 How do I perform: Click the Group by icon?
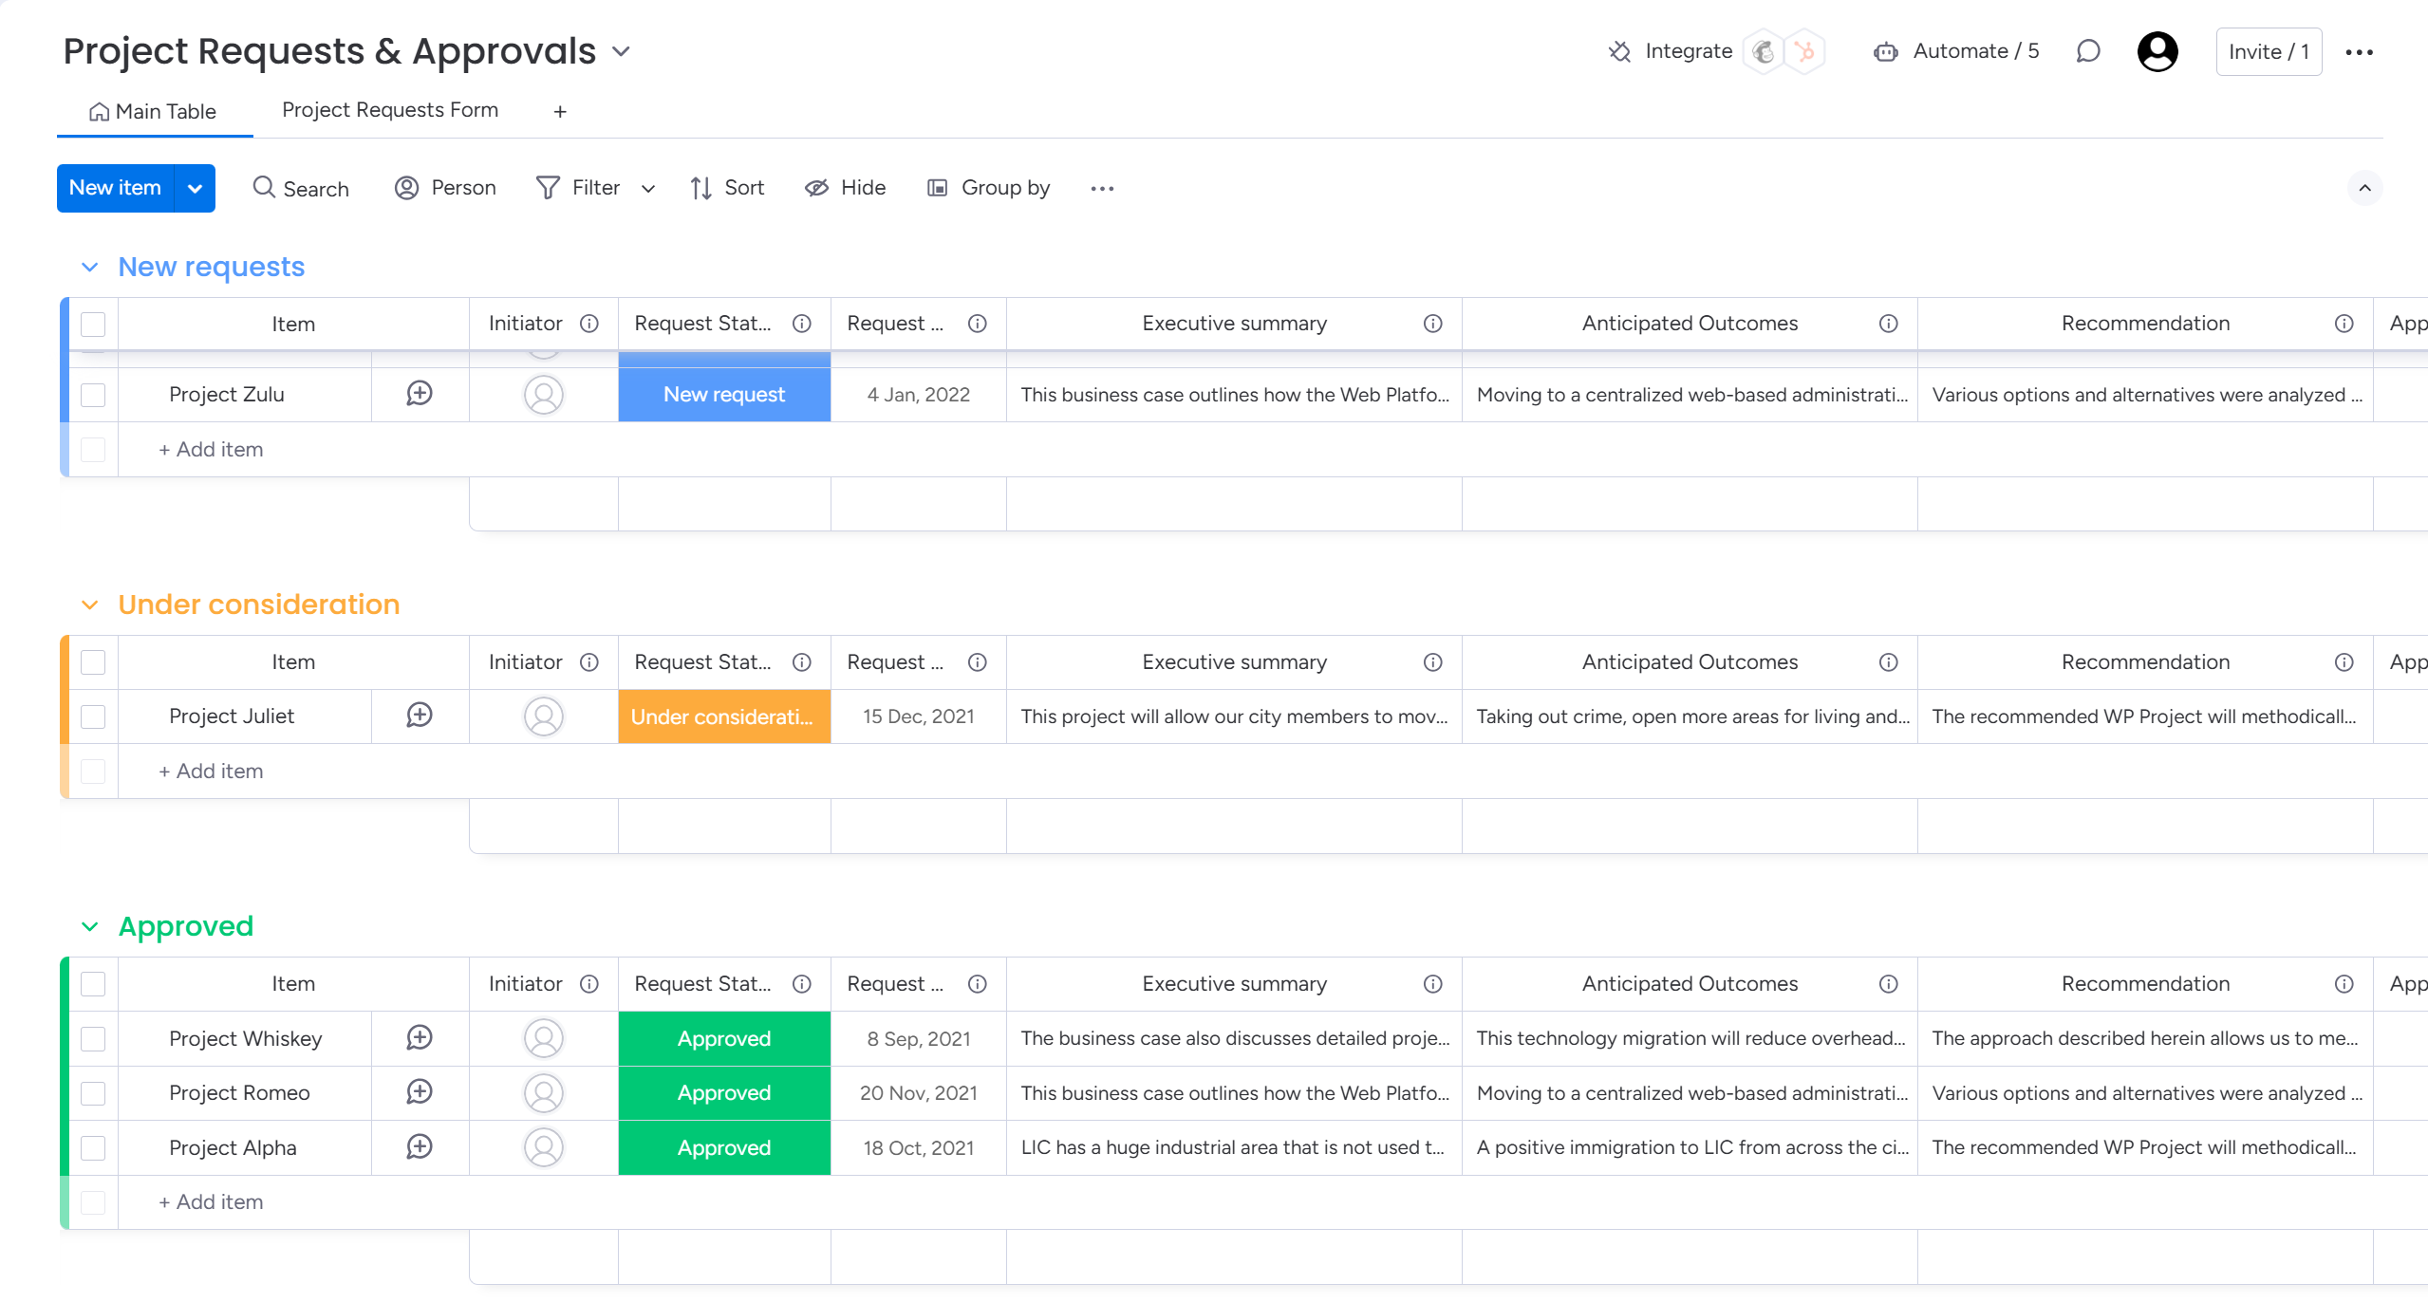point(938,188)
